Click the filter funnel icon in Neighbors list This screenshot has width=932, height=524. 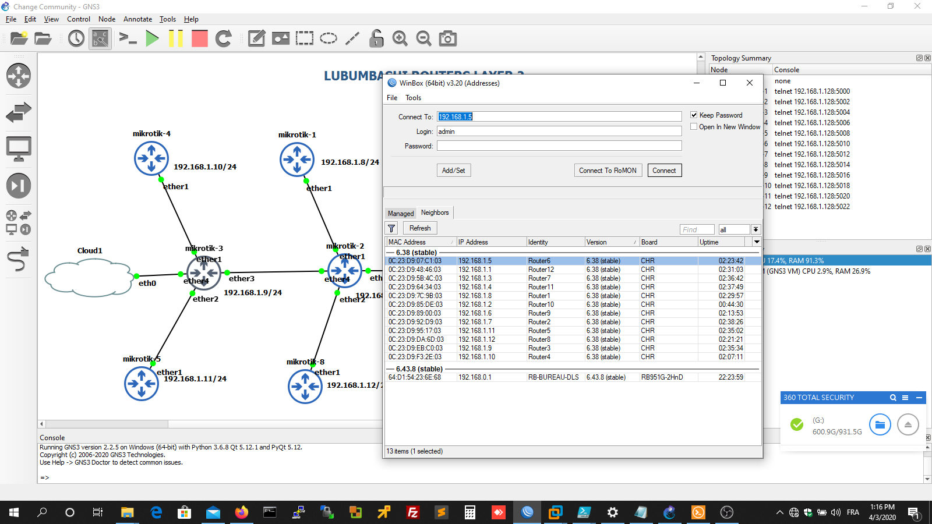coord(391,228)
